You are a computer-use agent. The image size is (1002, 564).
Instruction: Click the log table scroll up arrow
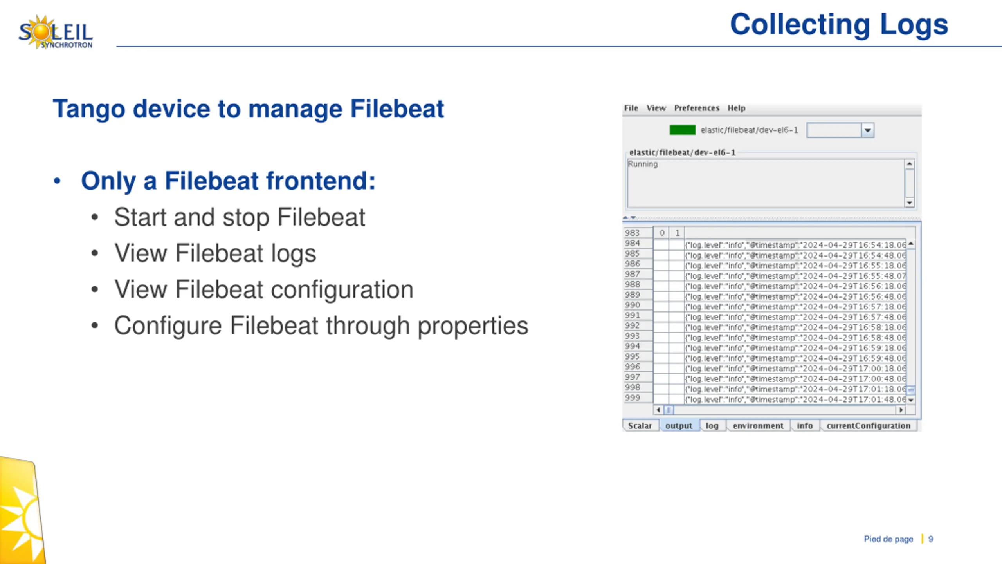pos(911,244)
